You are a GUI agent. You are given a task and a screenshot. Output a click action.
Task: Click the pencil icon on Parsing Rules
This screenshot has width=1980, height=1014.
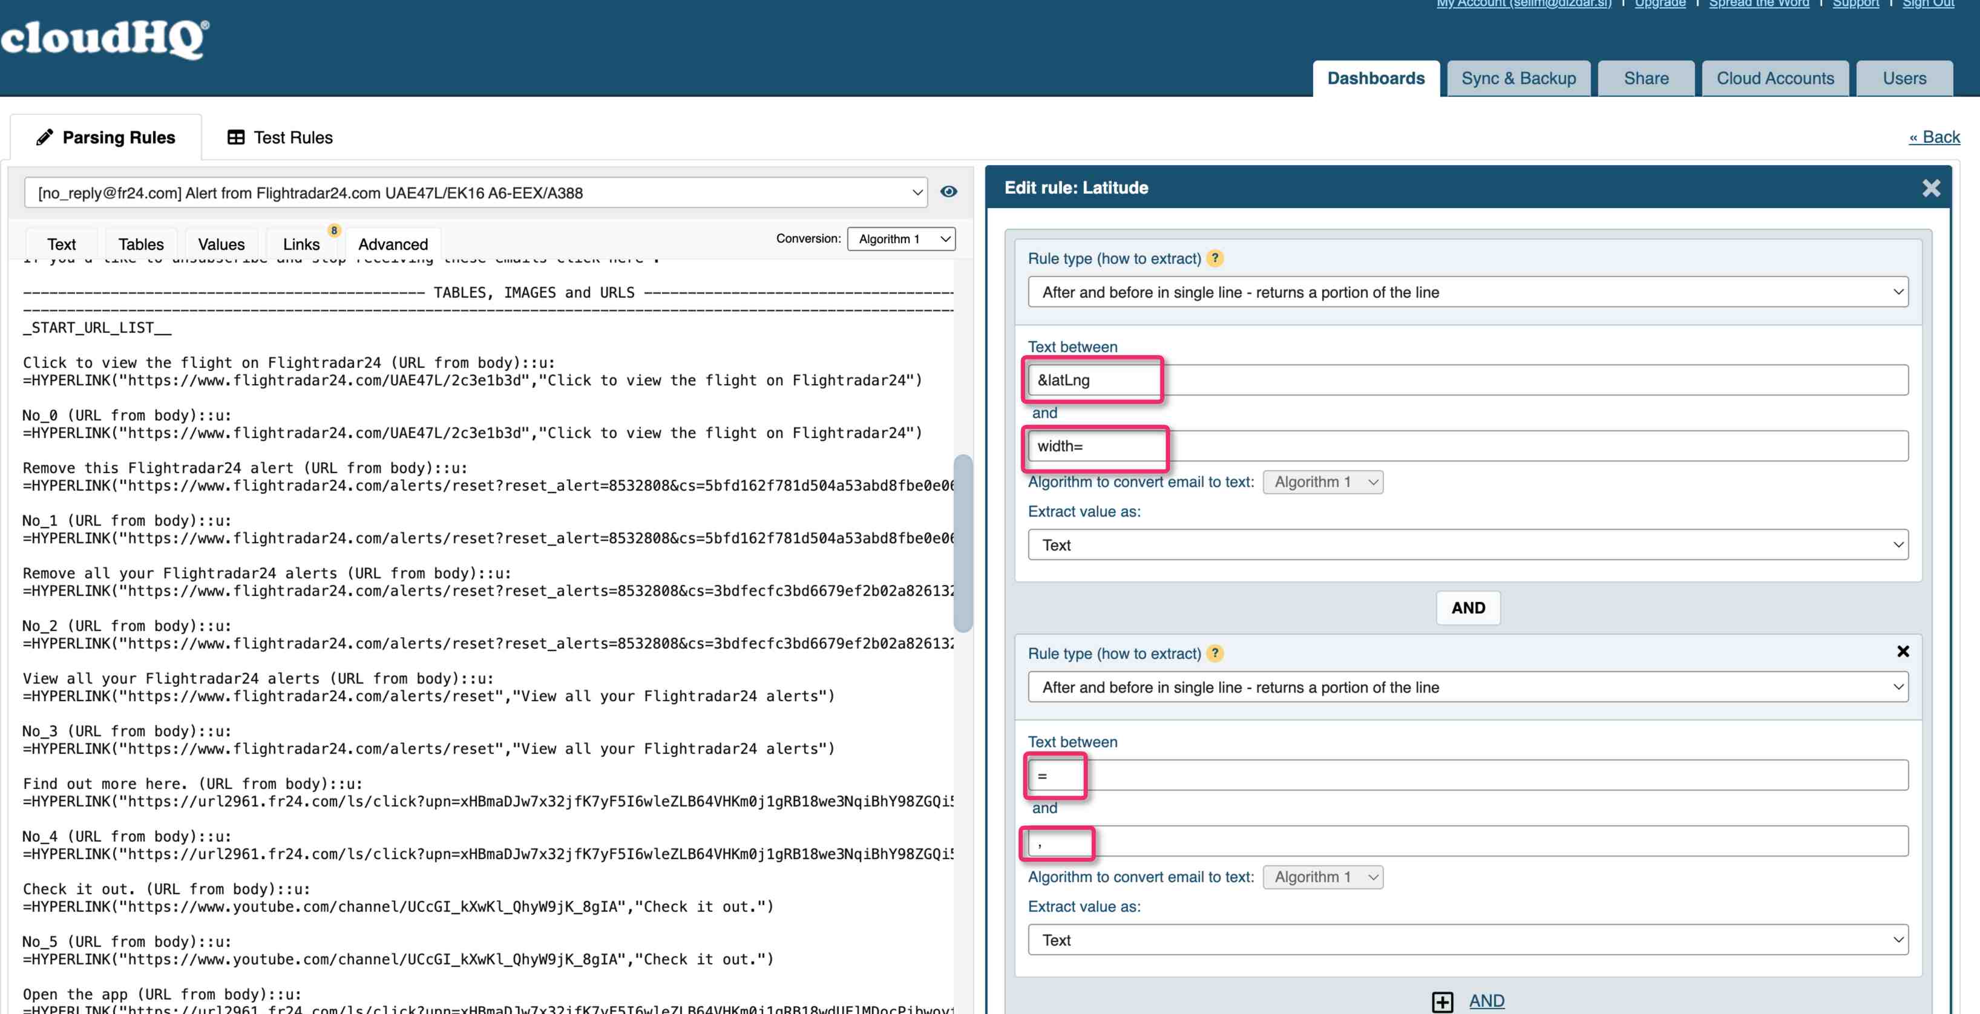click(x=45, y=137)
